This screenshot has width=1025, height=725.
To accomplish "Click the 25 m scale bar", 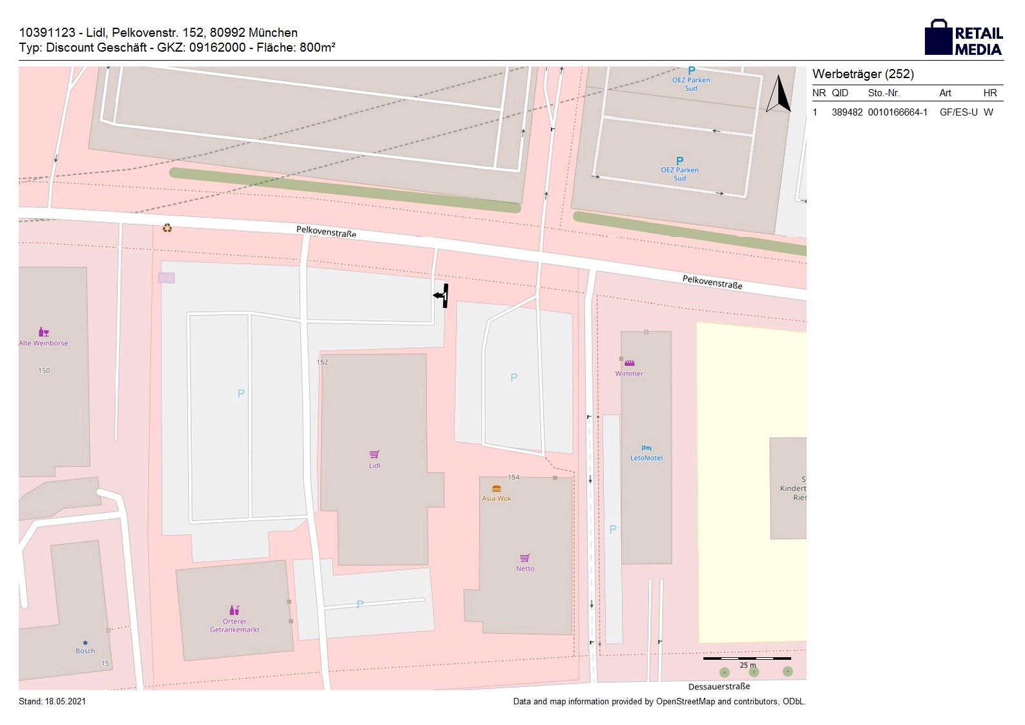I will (747, 659).
